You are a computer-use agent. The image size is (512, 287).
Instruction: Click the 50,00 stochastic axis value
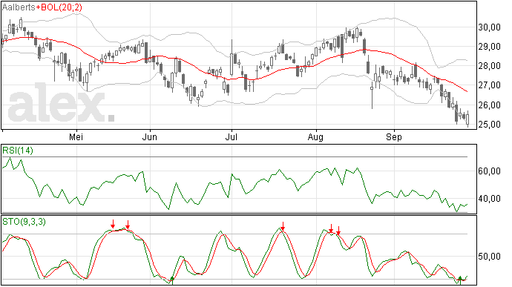tap(490, 257)
